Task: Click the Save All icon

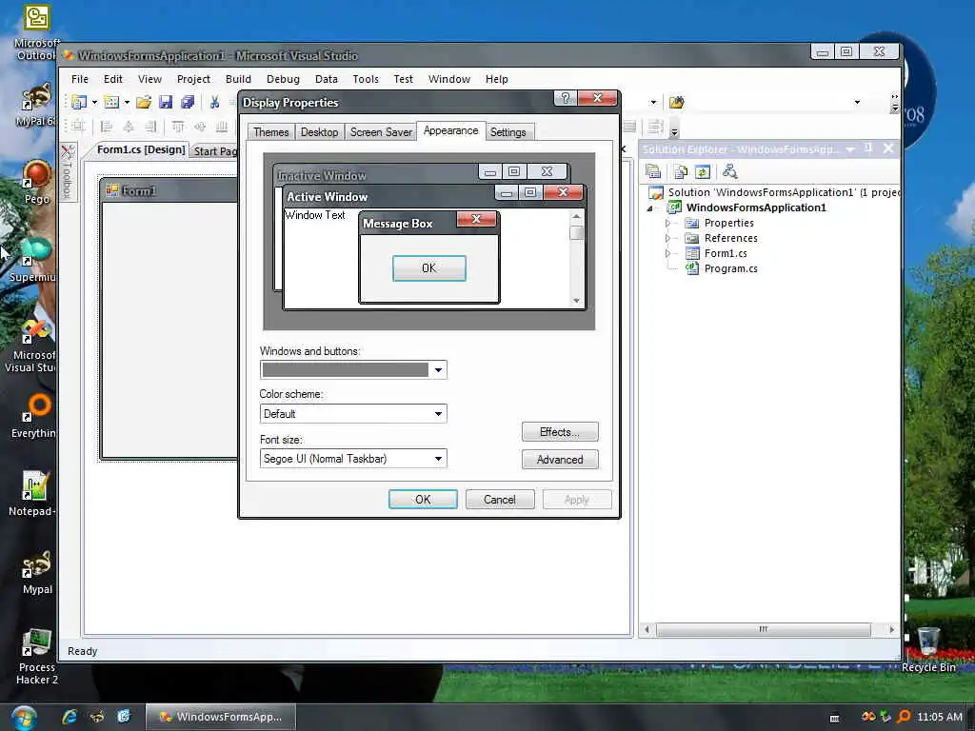Action: [188, 102]
